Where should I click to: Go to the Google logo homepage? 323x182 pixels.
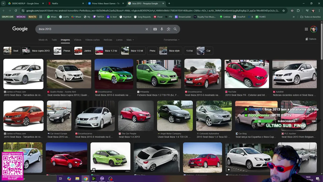click(20, 29)
